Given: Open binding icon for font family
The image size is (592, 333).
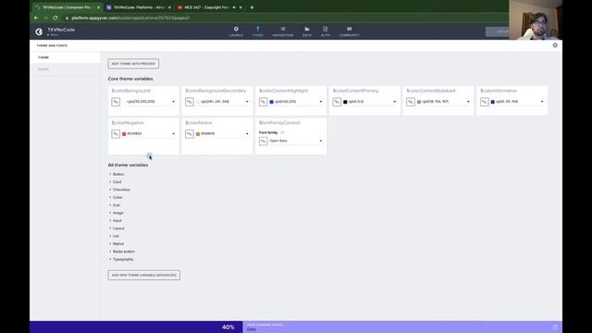Looking at the screenshot, I should click(x=263, y=141).
